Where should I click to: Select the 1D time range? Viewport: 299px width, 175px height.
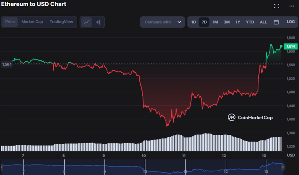pos(193,22)
